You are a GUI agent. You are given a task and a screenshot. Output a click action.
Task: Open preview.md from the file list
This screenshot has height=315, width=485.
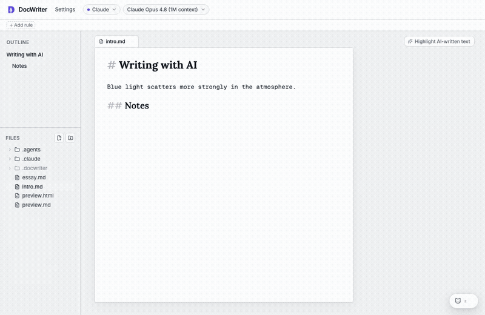click(36, 205)
